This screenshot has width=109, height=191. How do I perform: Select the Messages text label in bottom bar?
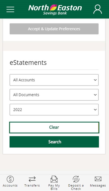pos(98,185)
